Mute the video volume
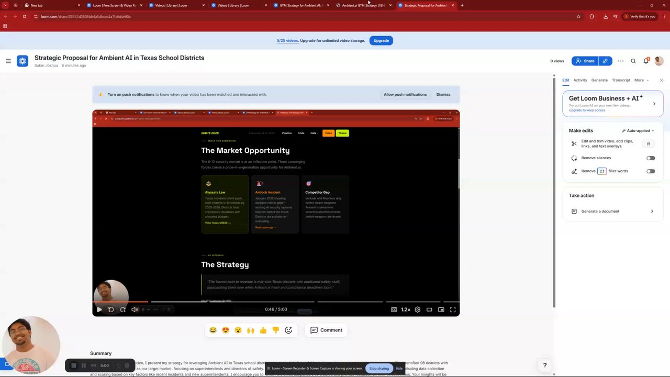The width and height of the screenshot is (670, 377). coord(135,309)
